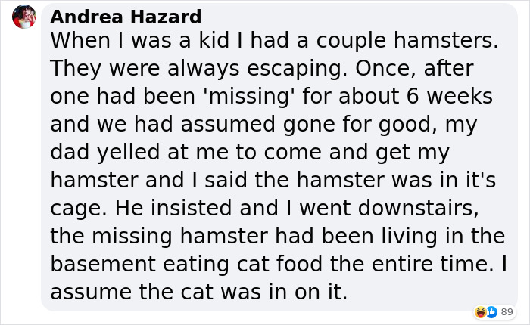This screenshot has width=530, height=325.
Task: Click the Haha laughing reaction emoji
Action: (x=480, y=311)
